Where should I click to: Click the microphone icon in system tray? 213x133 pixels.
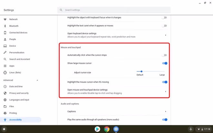191,129
